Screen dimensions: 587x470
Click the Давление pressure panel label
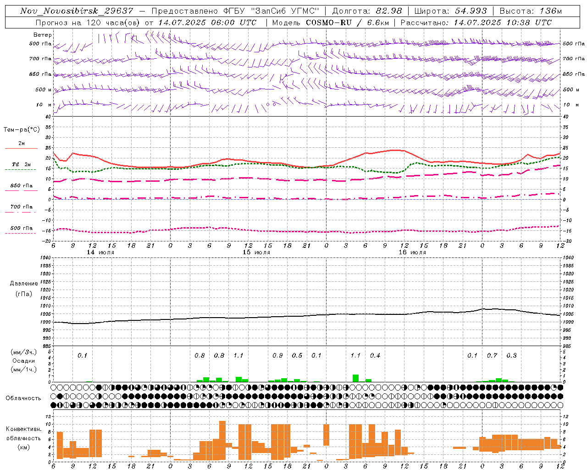pos(24,284)
